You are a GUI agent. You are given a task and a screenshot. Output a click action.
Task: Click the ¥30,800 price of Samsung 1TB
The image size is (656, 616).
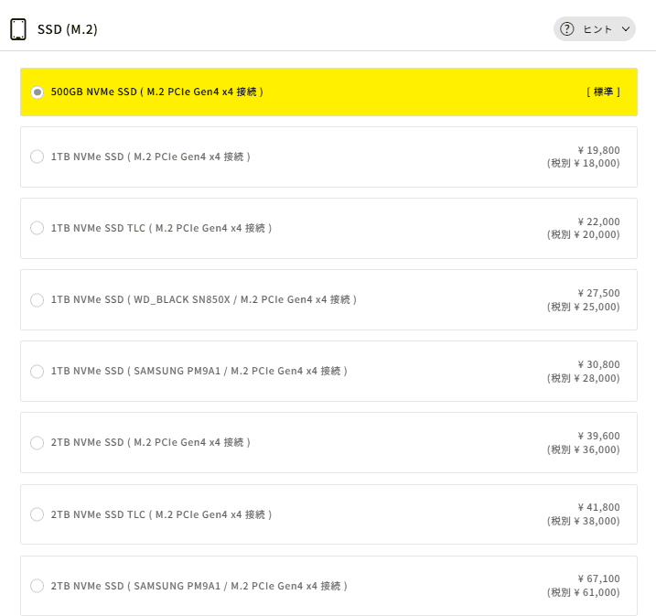click(x=598, y=364)
